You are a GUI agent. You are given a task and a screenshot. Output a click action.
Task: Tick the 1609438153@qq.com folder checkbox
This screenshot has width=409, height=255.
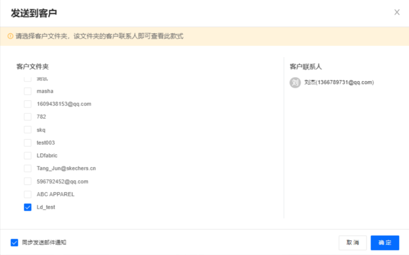pyautogui.click(x=28, y=104)
